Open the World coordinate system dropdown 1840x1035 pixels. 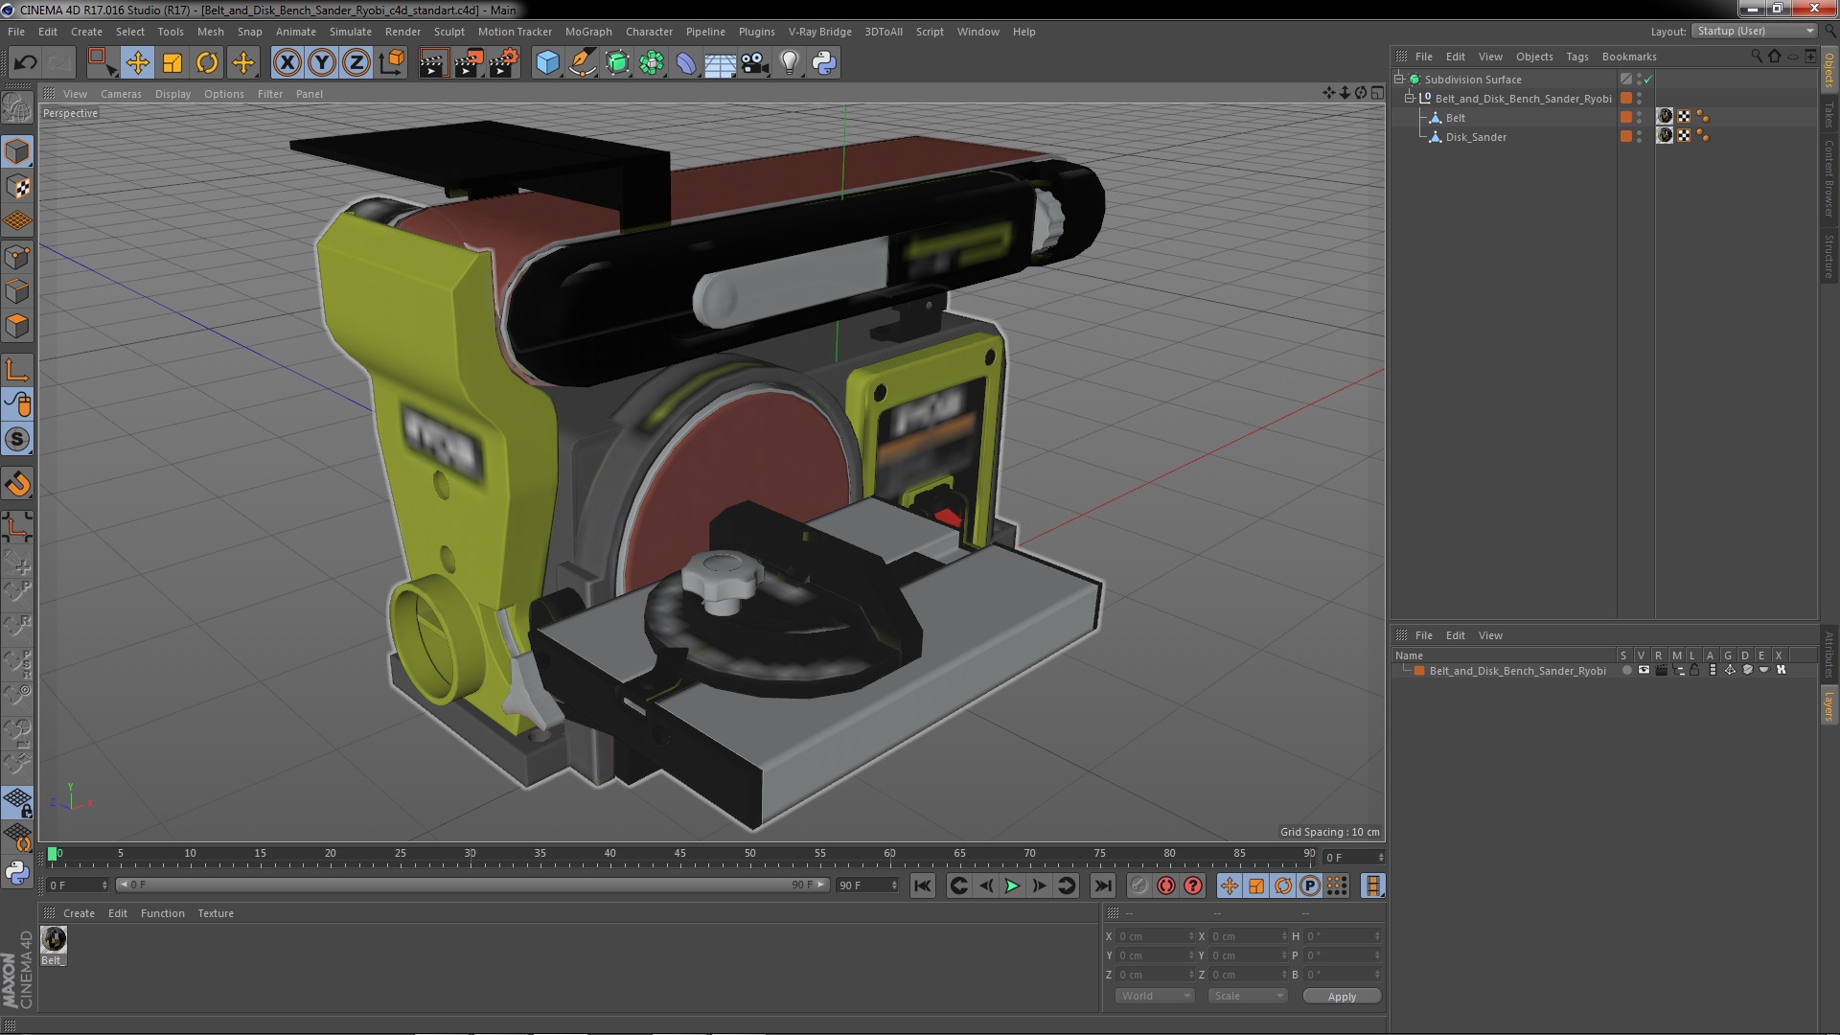pos(1155,996)
